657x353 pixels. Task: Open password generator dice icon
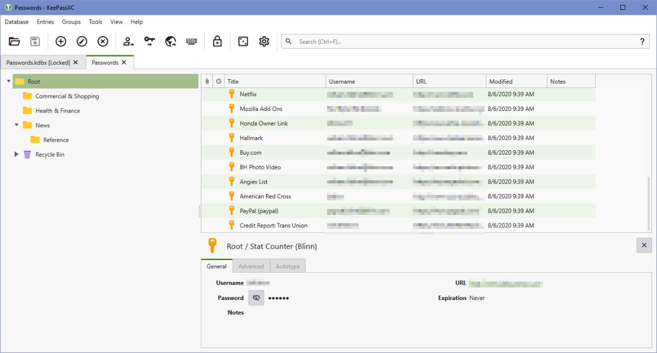coord(243,42)
